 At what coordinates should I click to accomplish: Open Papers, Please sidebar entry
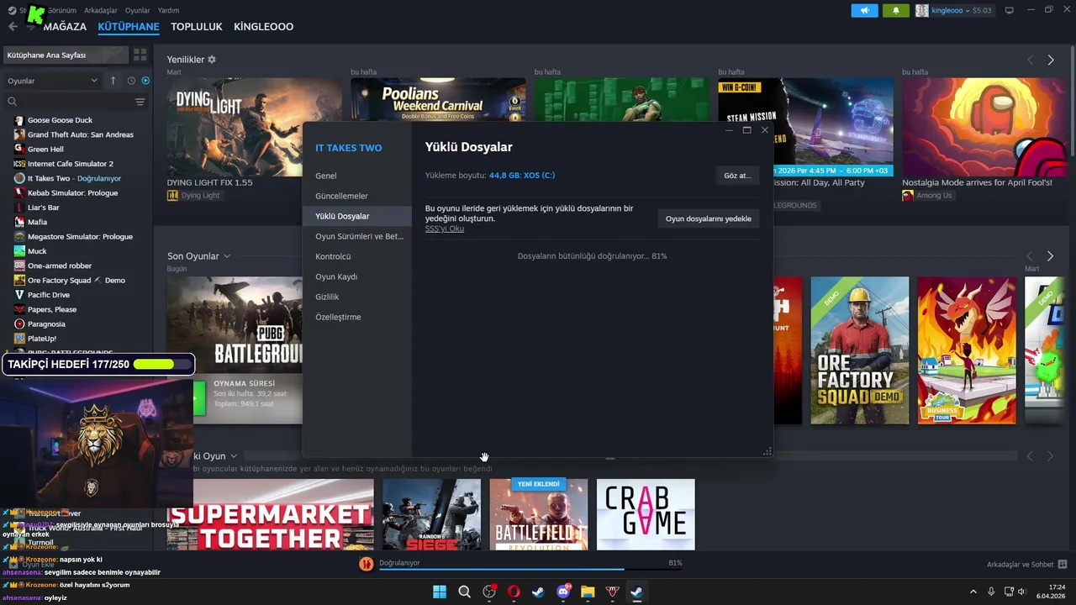(52, 309)
